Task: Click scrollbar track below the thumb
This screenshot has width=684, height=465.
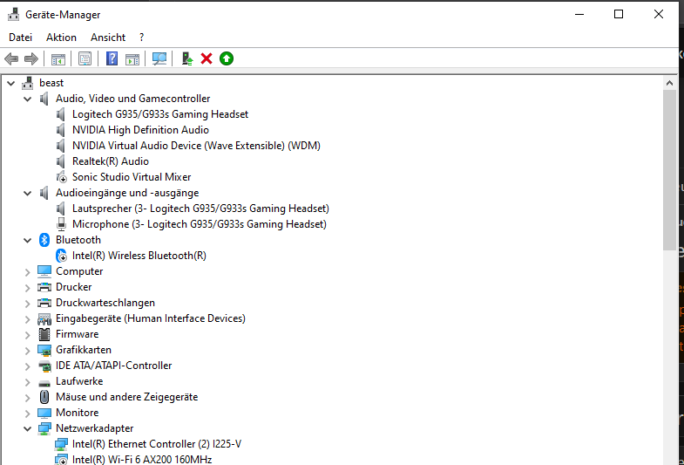Action: [669, 358]
